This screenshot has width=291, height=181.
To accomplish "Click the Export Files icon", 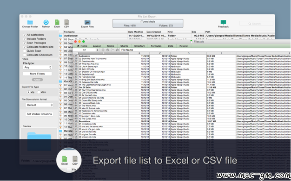I will click(x=87, y=22).
